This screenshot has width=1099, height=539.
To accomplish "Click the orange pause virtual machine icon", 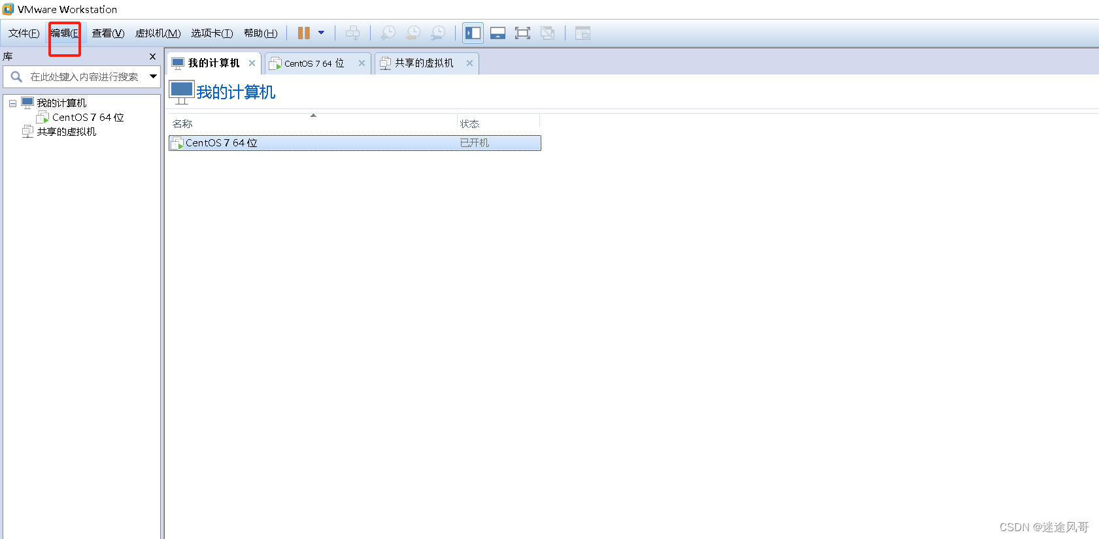I will [x=304, y=33].
